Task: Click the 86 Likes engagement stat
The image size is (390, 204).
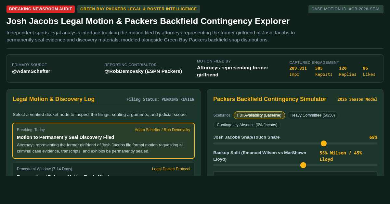Action: click(x=369, y=71)
